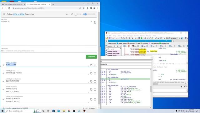
Task: Reload the armconverter page
Action: click(x=9, y=8)
